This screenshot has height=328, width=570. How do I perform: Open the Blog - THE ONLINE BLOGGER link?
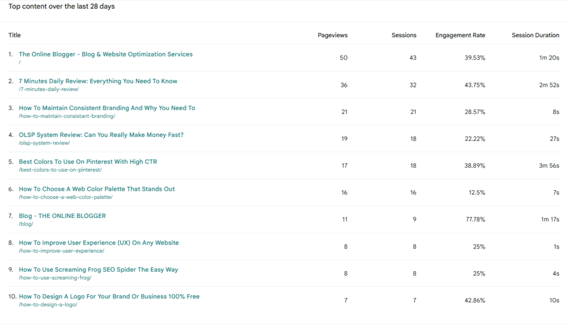click(61, 216)
